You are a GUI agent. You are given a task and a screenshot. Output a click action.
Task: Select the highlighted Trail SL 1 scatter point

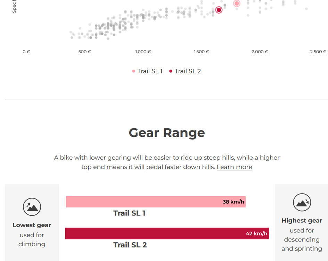coord(237,3)
